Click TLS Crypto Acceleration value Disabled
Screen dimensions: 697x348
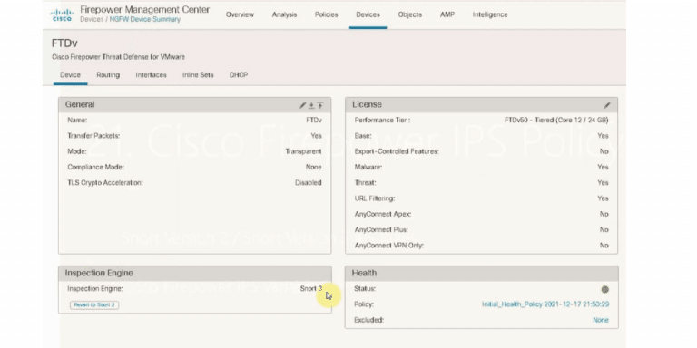point(308,182)
